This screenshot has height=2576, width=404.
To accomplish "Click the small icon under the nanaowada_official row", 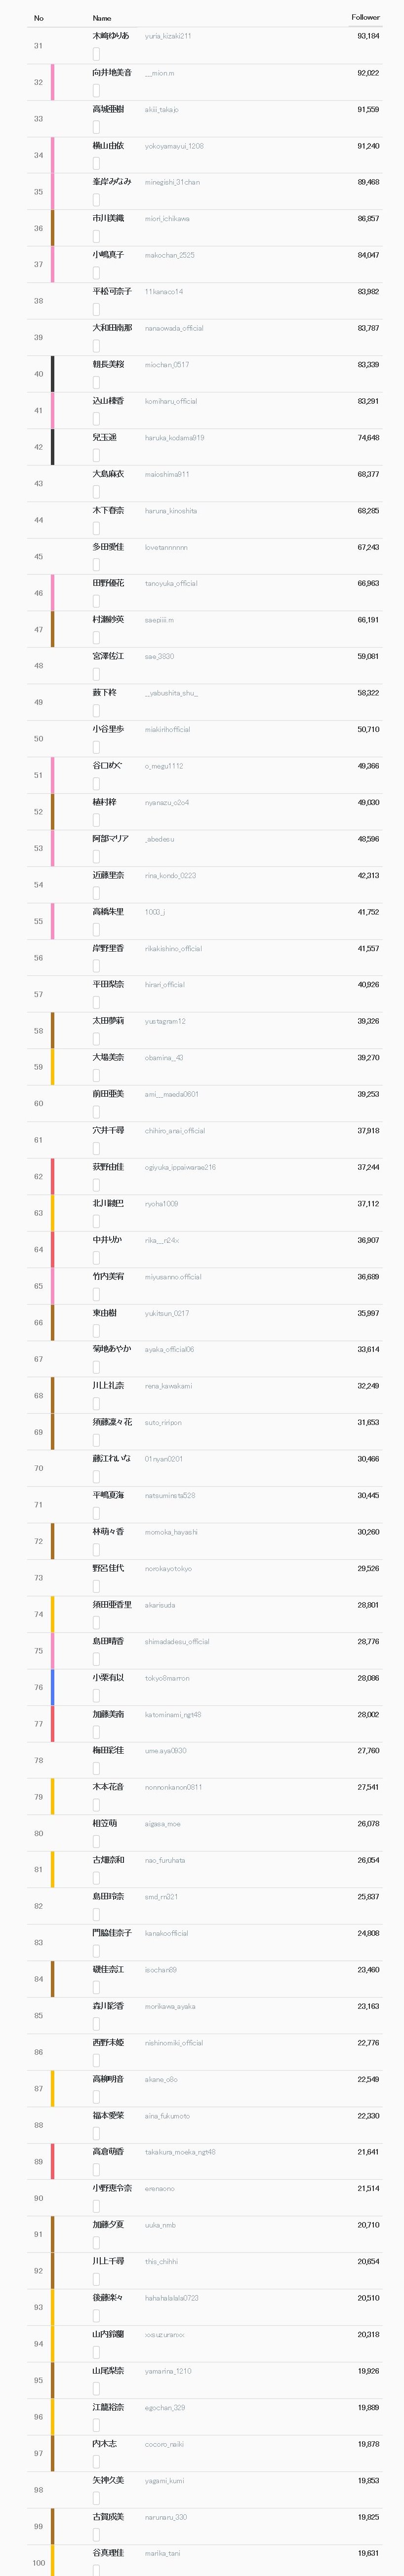I will [96, 346].
